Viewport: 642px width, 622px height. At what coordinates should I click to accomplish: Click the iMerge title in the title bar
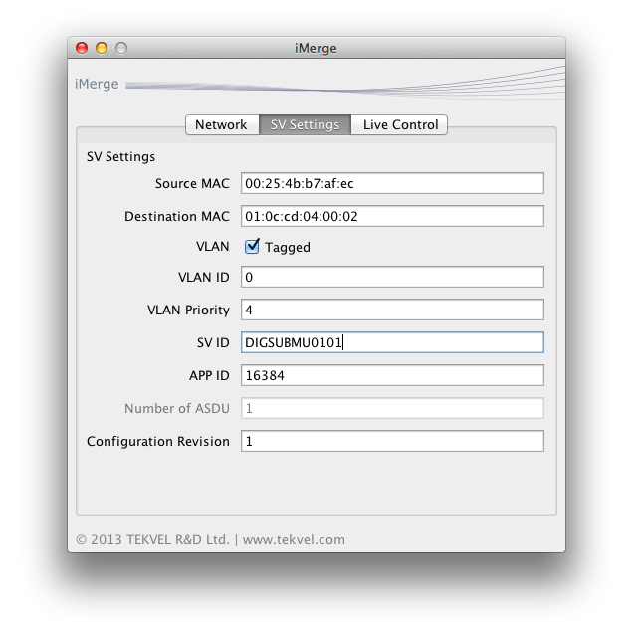(x=316, y=49)
